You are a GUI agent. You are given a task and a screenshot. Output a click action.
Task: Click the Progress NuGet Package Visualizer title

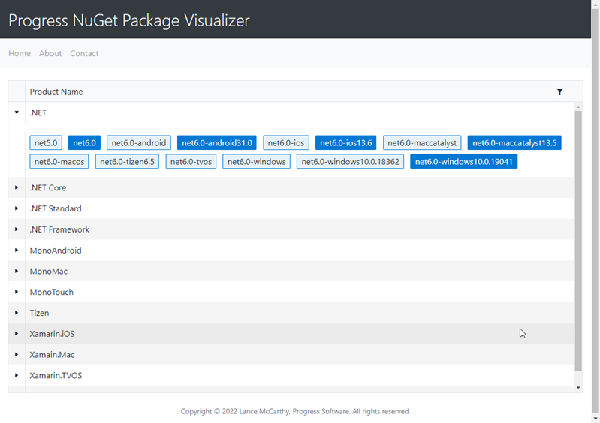[129, 20]
